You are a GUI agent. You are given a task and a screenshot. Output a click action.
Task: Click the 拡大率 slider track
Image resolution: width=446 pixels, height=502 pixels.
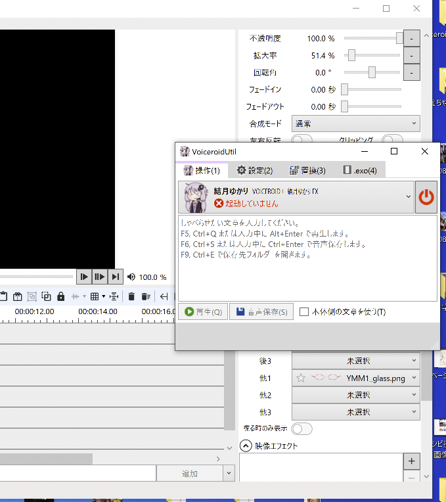pyautogui.click(x=372, y=55)
